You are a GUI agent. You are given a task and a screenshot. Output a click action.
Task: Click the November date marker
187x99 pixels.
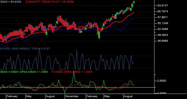[72, 96]
